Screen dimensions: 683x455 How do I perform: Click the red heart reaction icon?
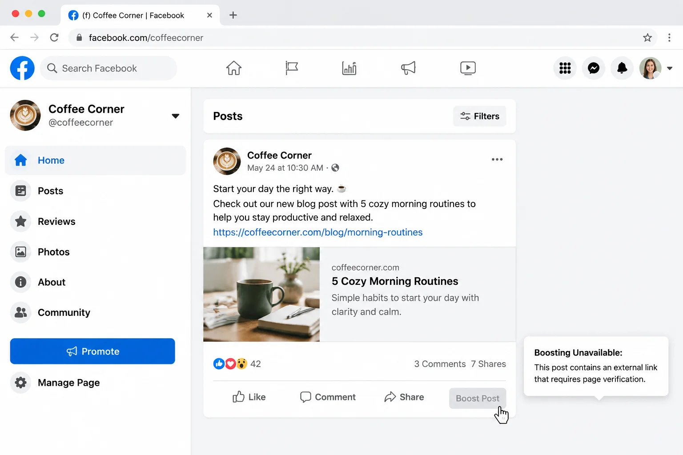pos(230,364)
